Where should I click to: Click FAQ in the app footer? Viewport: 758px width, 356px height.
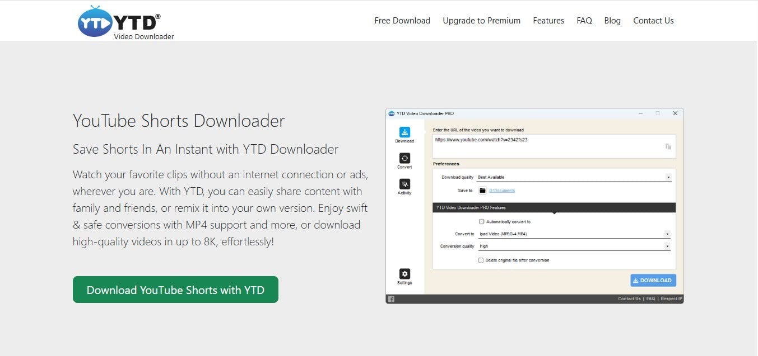[x=650, y=299]
